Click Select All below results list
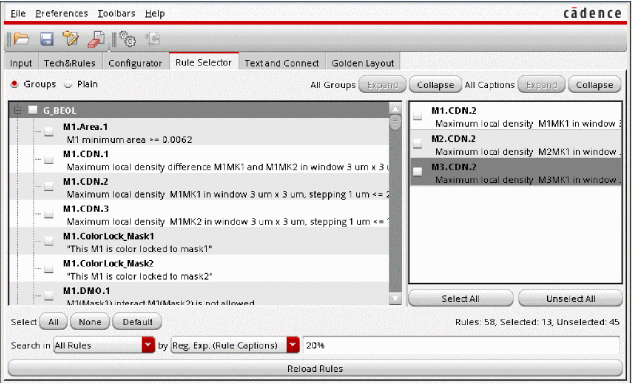Viewport: 632px width, 385px height. click(x=460, y=299)
